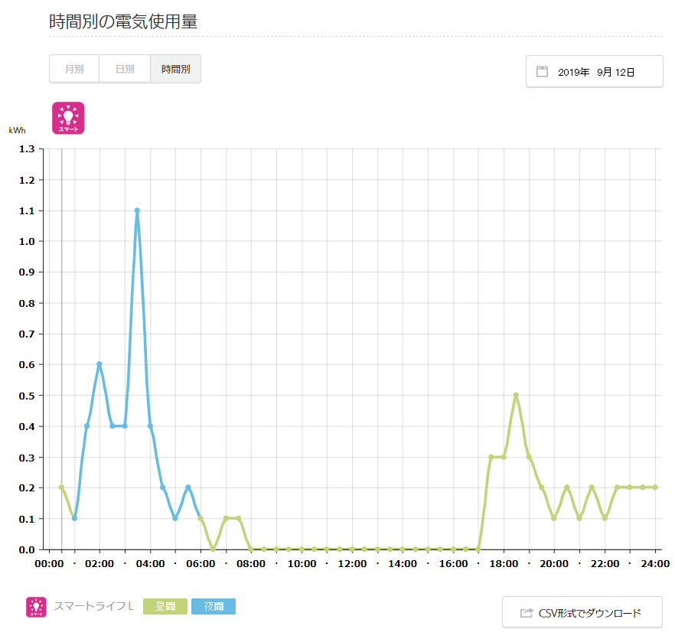Click the 0.3 kWh data point at 17:30
This screenshot has height=639, width=675.
tap(491, 457)
